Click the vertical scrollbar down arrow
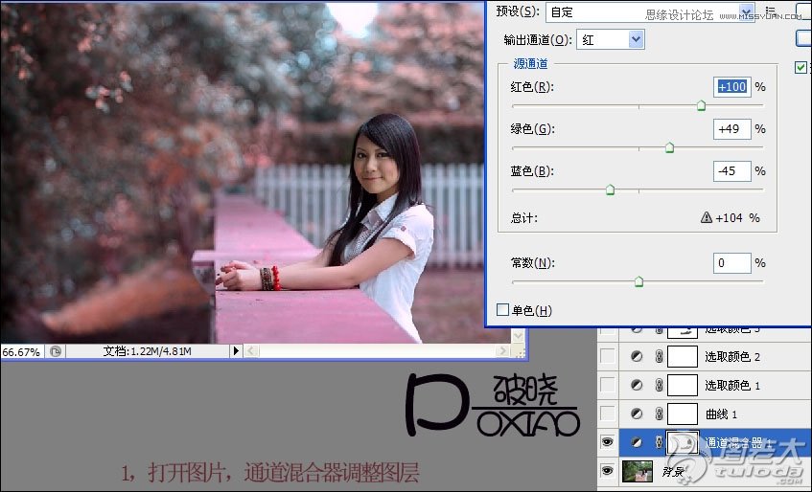Screen dimensions: 812x492 pos(518,336)
